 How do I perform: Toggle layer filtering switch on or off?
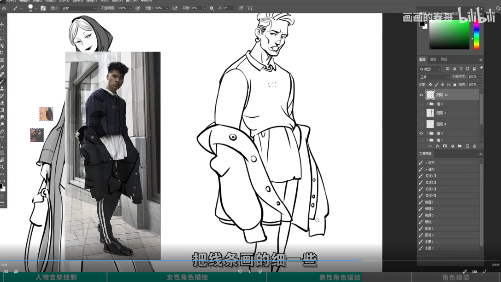(x=481, y=68)
